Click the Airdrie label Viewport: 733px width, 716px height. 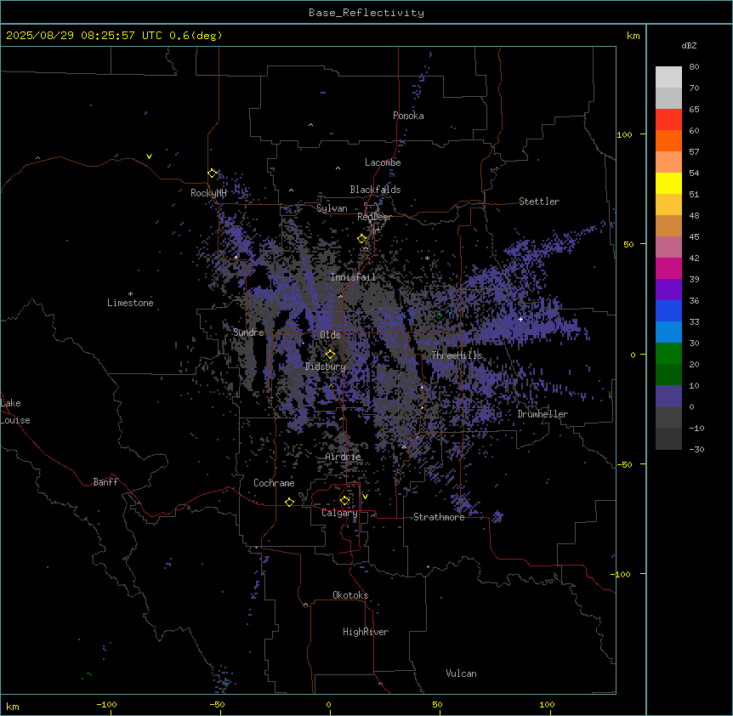[x=344, y=457]
